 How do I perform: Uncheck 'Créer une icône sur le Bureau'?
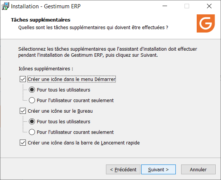(23, 111)
